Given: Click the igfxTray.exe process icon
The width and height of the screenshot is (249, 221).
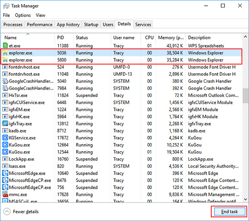Looking at the screenshot, I should tap(5, 124).
